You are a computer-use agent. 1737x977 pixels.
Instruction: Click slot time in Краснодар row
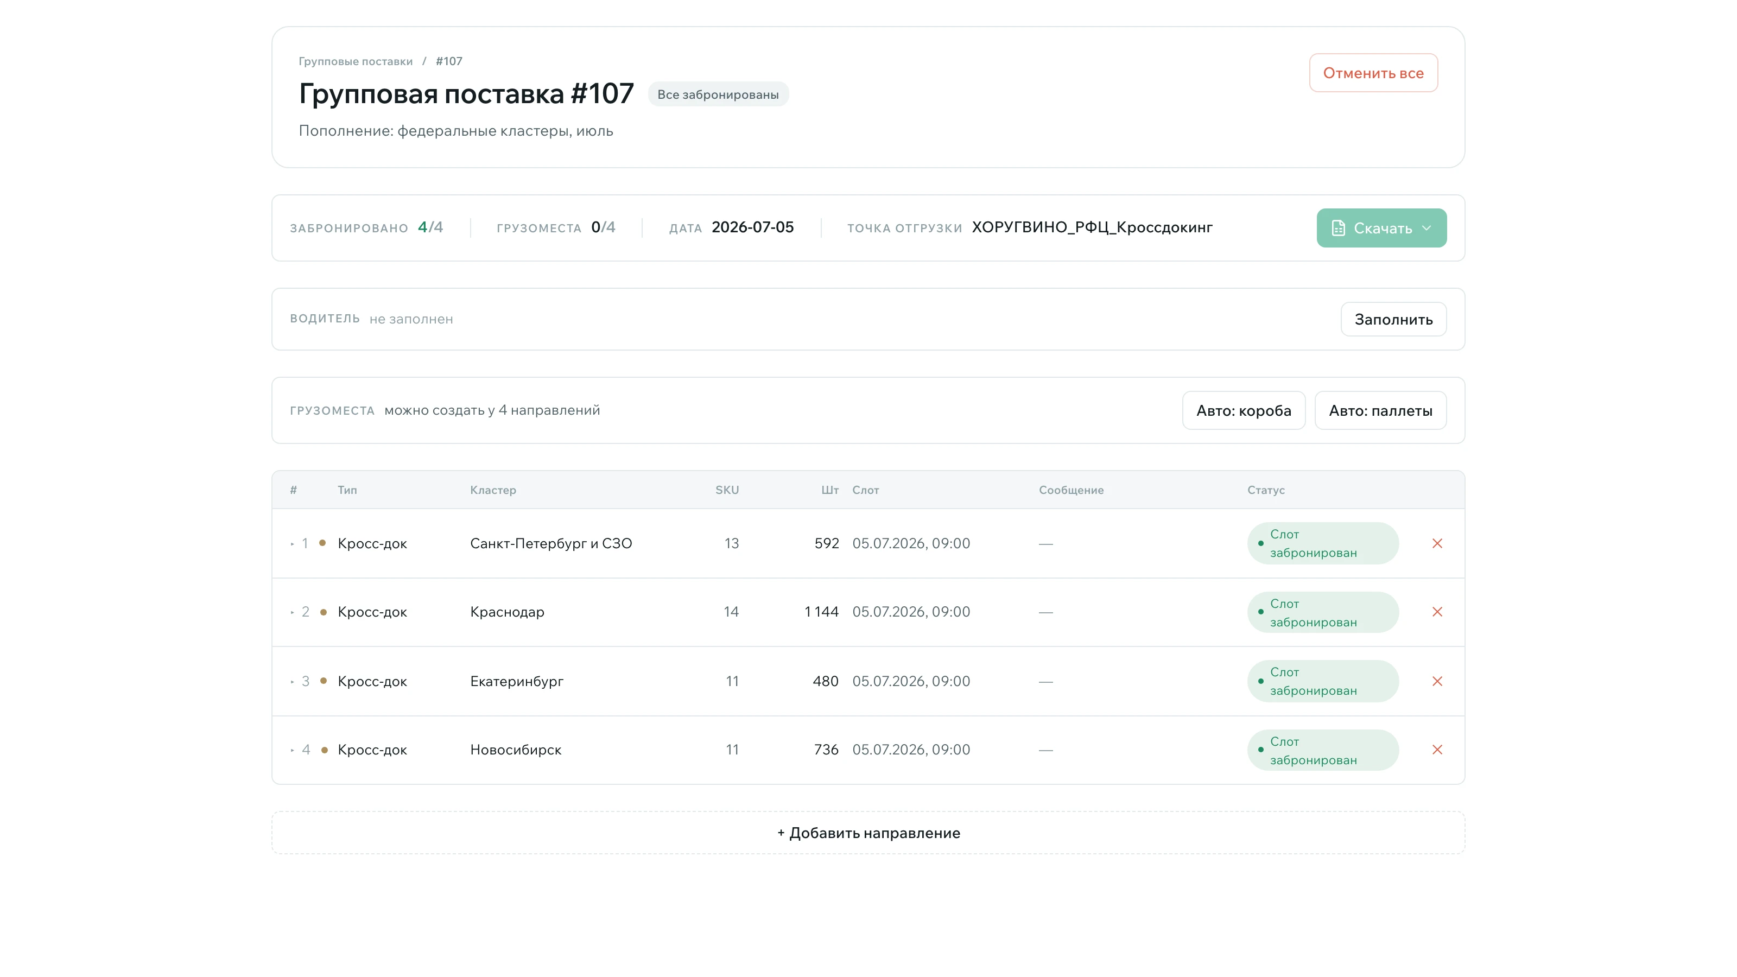point(911,612)
